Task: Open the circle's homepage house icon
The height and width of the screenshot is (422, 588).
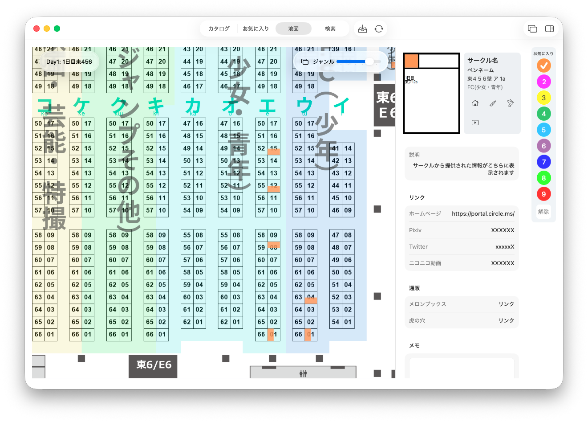Action: [x=475, y=103]
